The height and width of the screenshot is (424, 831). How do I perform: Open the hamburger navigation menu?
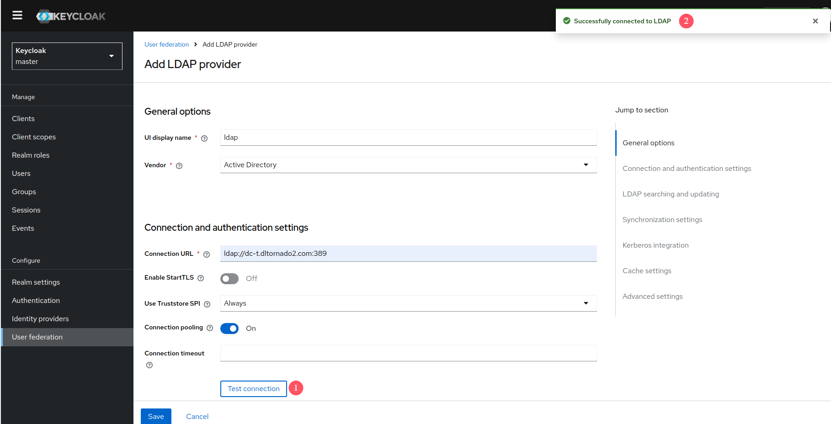[x=17, y=16]
